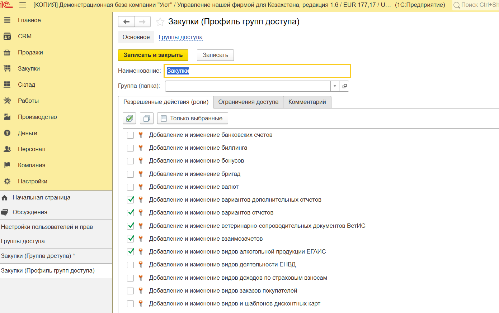Open the Закупки section in sidebar
Screen dimensions: 499x313
pyautogui.click(x=29, y=68)
